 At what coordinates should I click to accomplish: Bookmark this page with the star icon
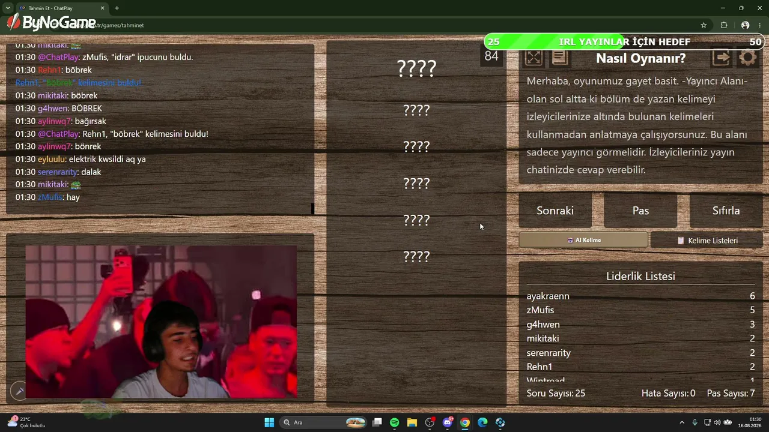pyautogui.click(x=704, y=25)
